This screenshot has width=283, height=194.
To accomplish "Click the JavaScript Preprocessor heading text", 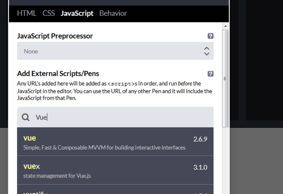I will (x=55, y=36).
